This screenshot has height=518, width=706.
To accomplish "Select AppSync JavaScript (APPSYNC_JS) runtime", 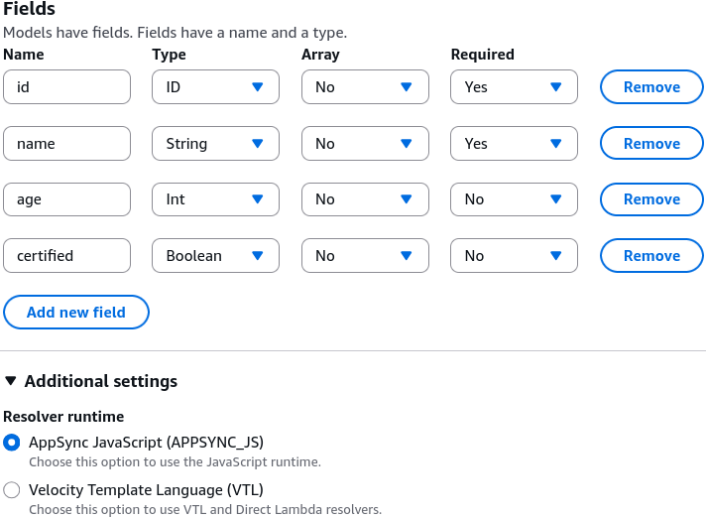I will (x=12, y=443).
